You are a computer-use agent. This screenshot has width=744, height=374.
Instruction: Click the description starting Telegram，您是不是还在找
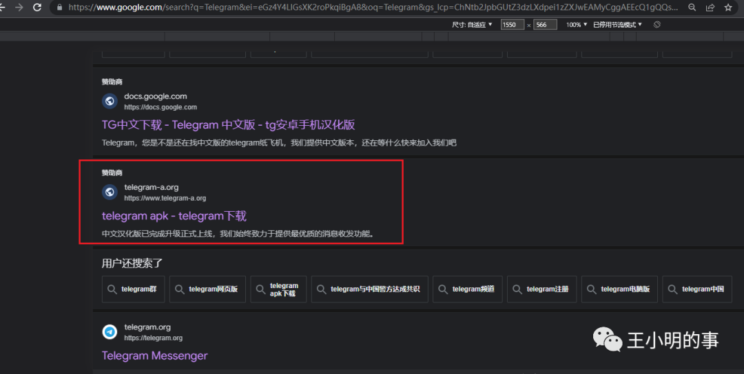point(279,142)
